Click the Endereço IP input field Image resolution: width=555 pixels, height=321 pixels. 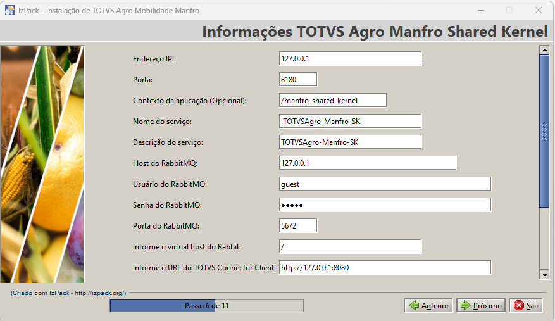point(350,58)
